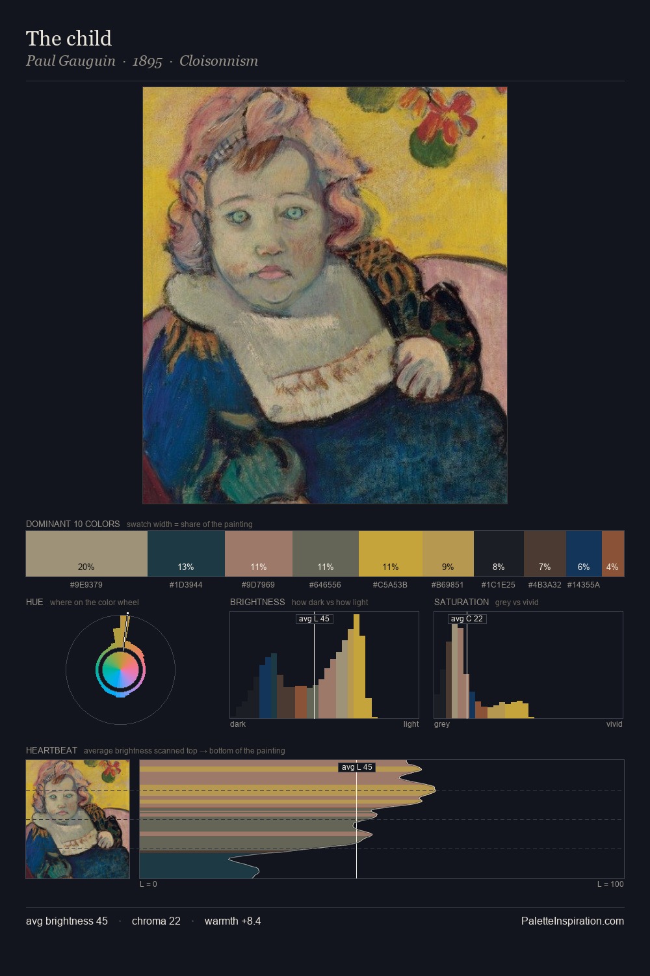
Task: Click the hex code #B69851
Action: 448,585
